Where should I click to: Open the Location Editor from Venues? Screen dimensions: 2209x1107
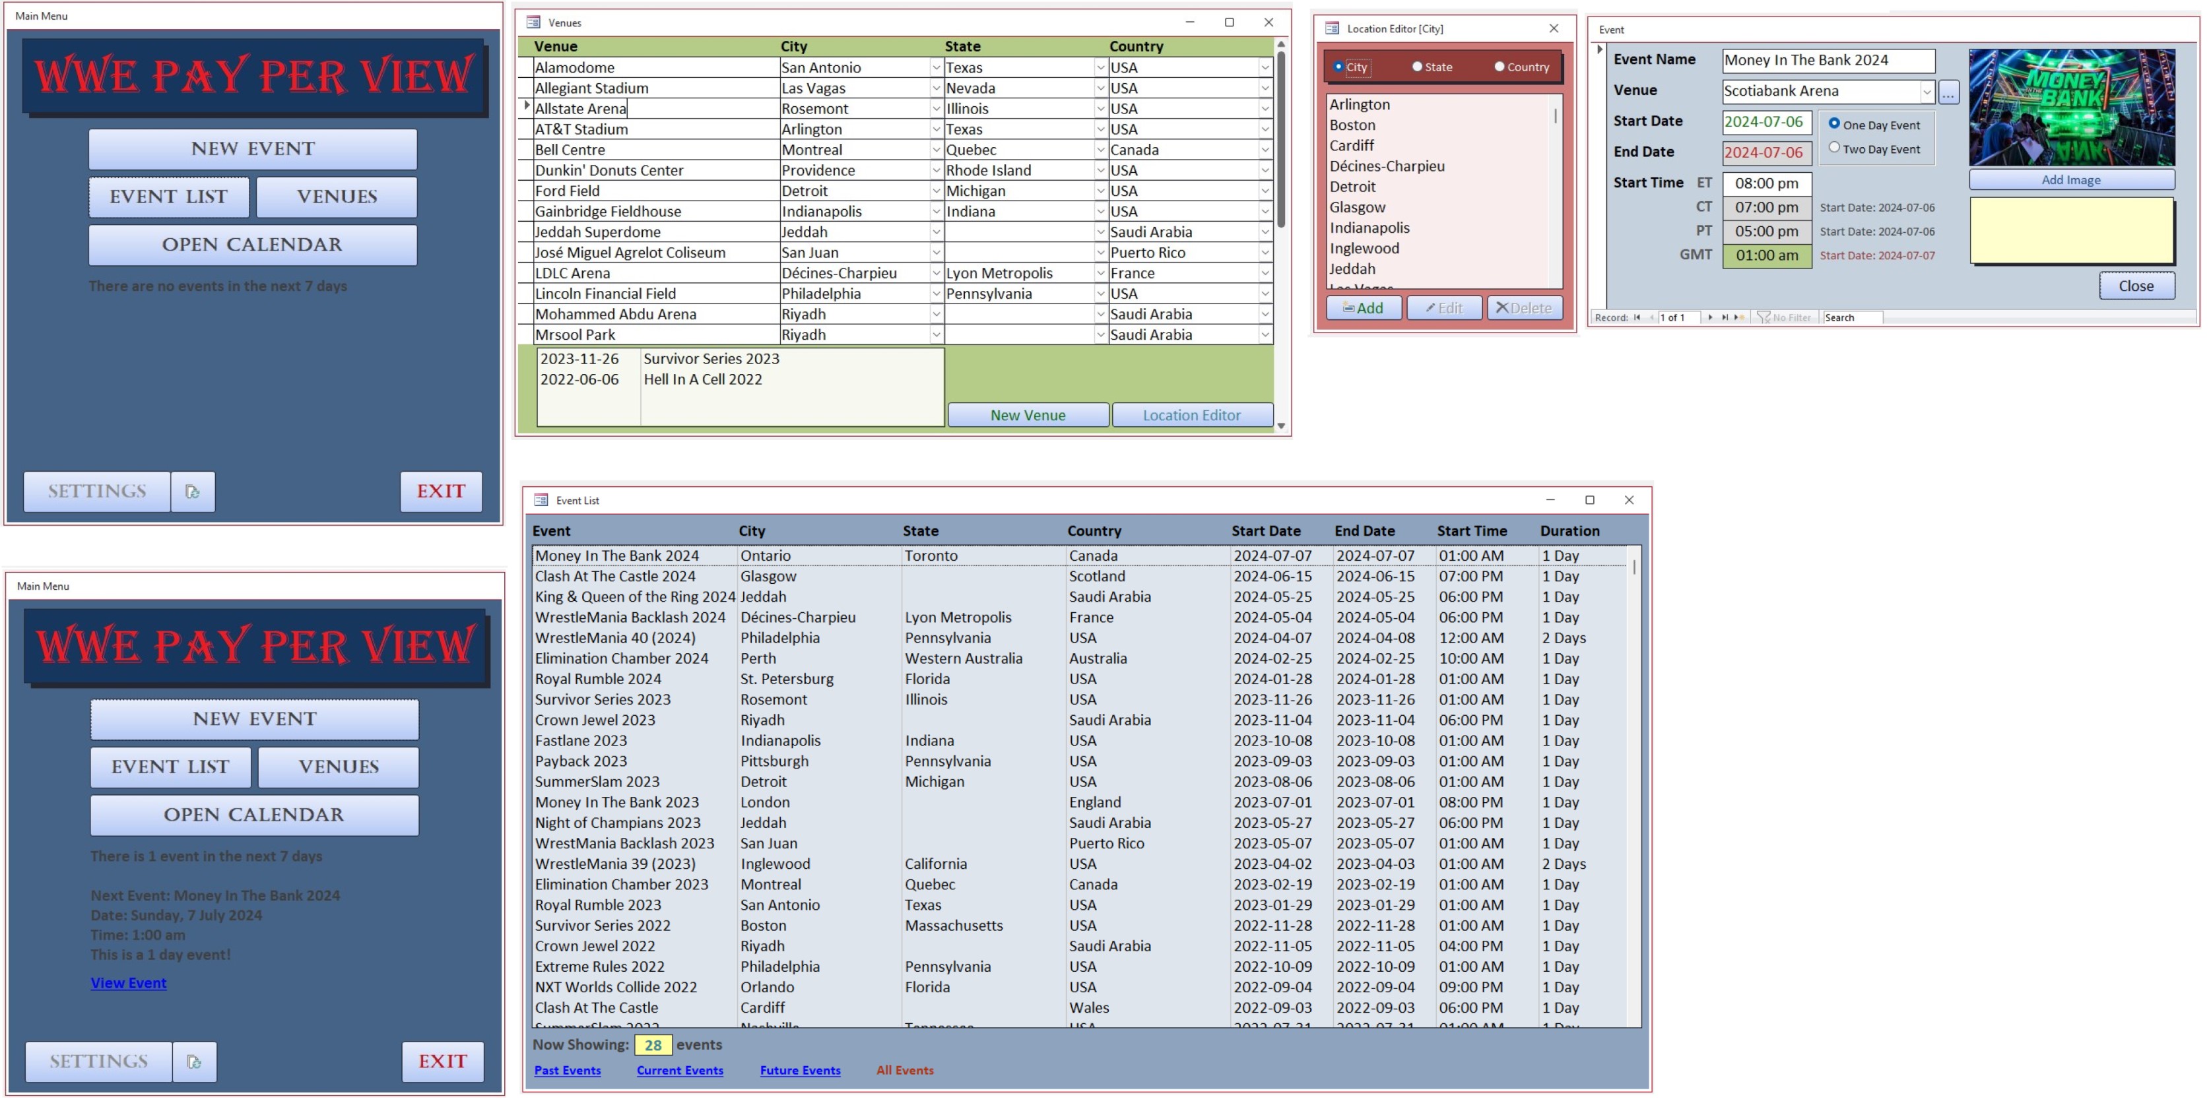click(x=1191, y=415)
